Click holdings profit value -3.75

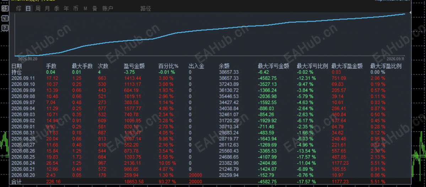pos(129,72)
